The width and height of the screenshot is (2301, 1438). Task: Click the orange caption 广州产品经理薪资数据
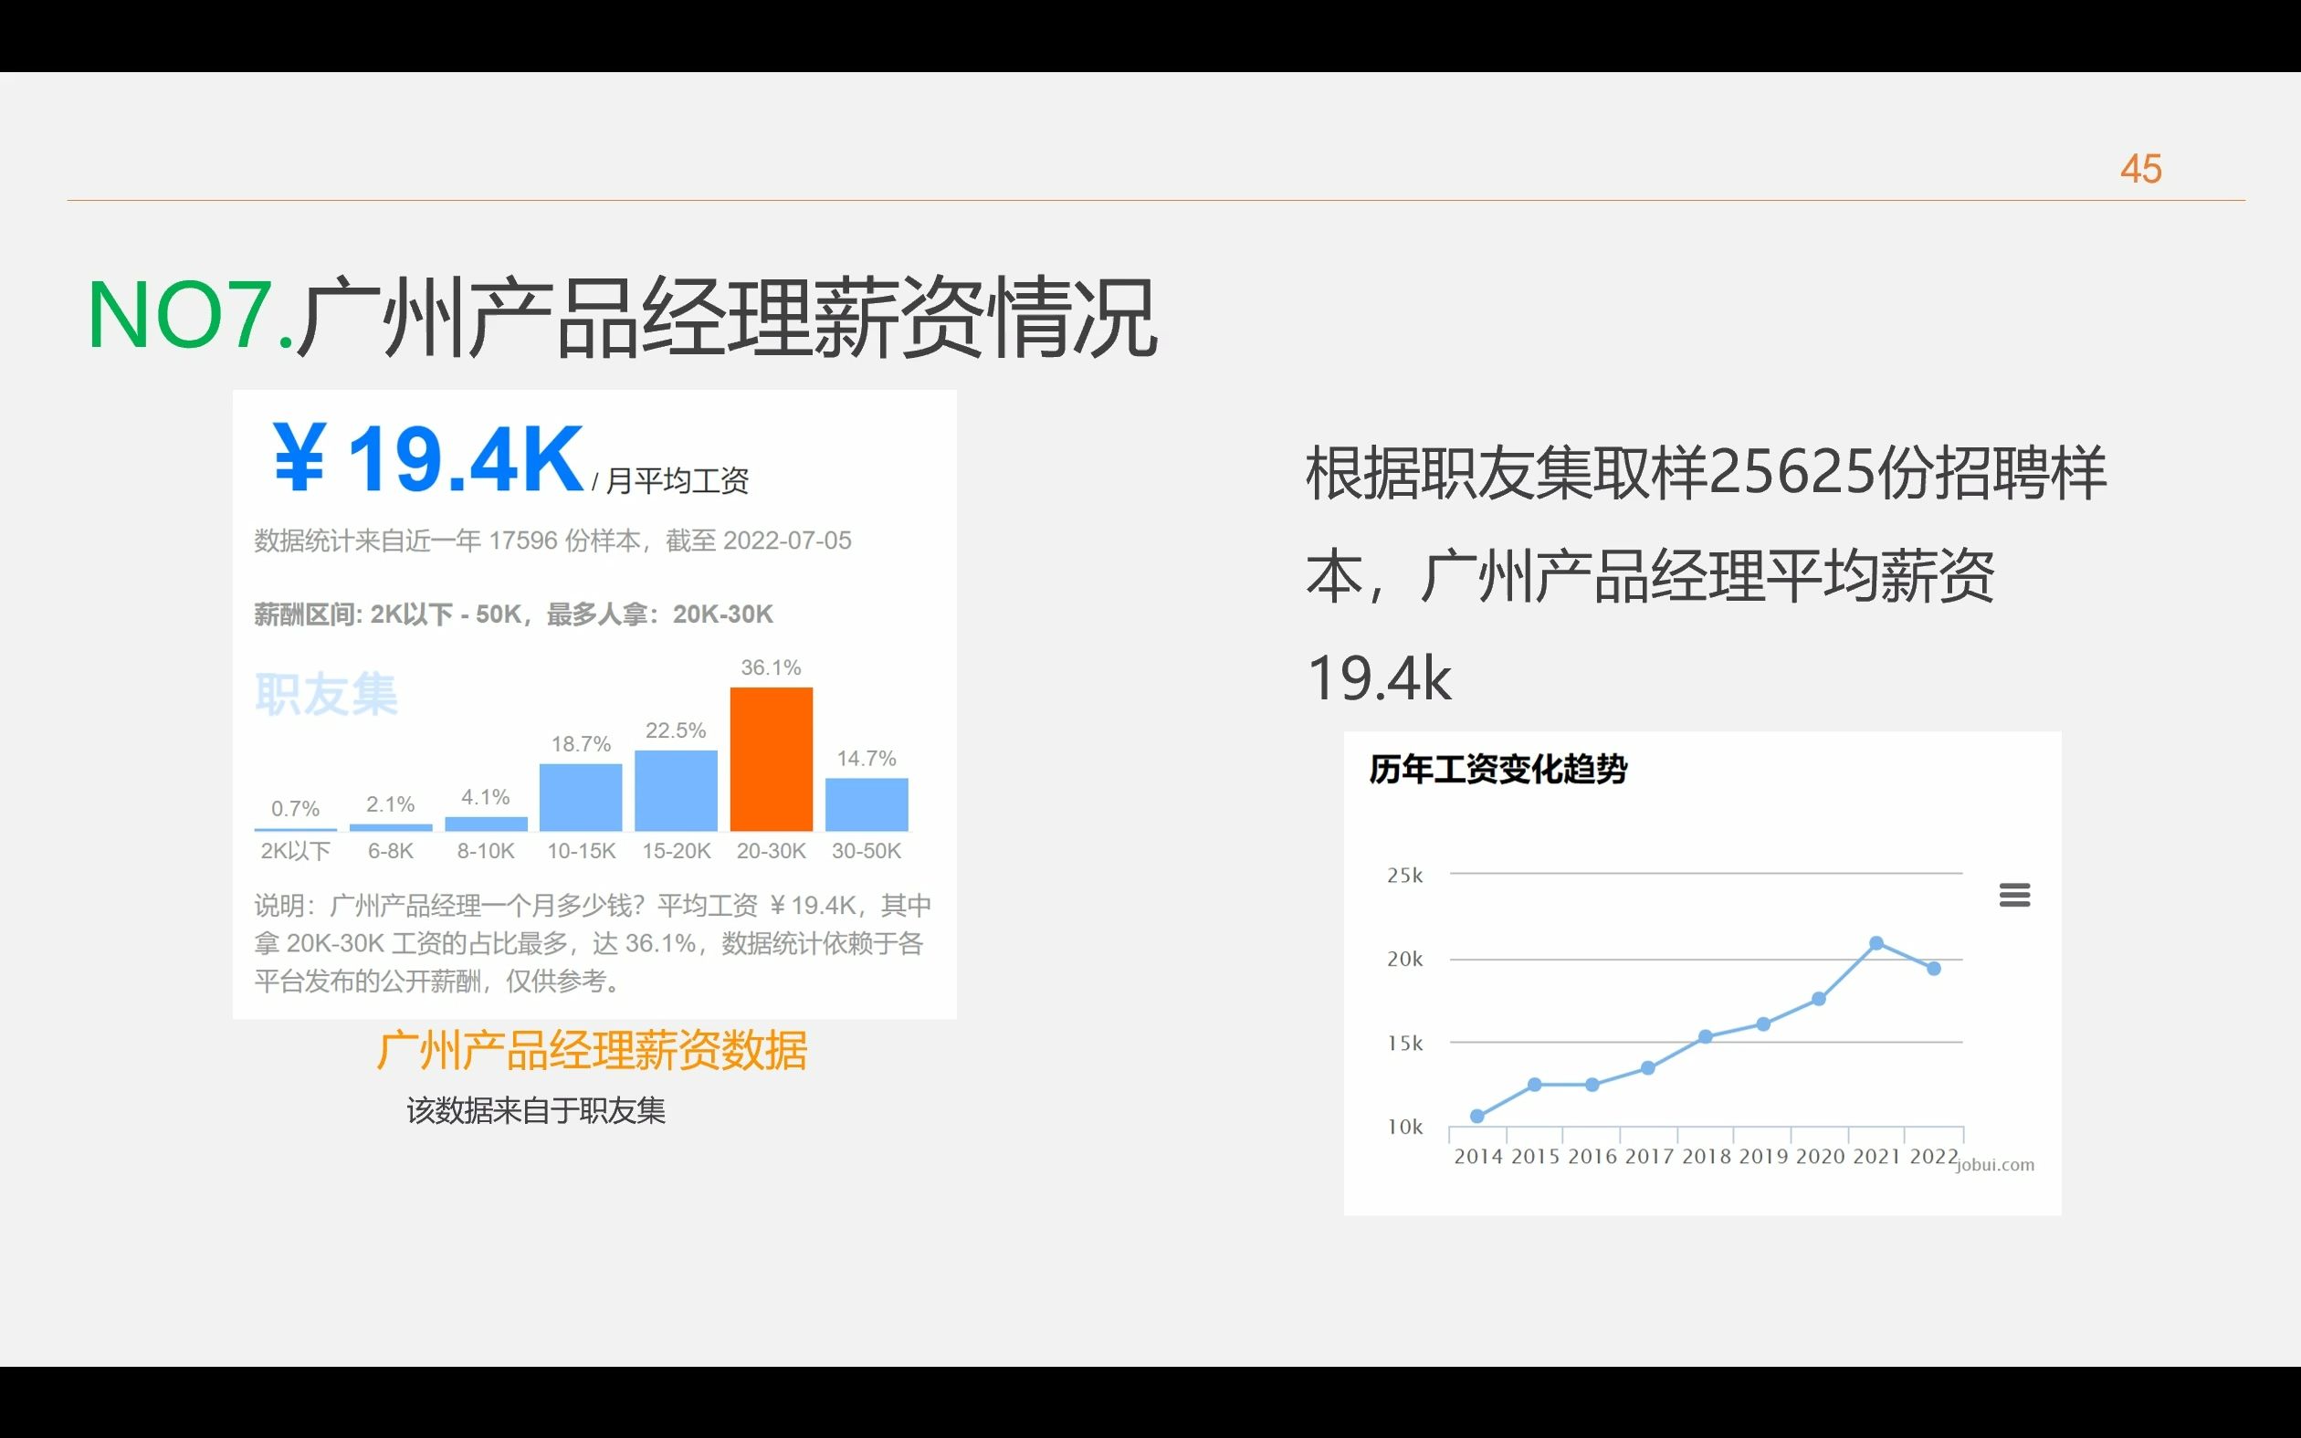(593, 1051)
